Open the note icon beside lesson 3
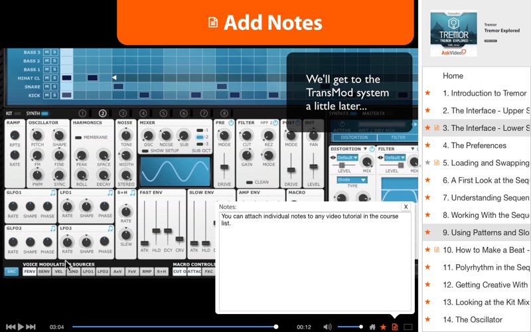Viewport: 531px width, 332px height. pyautogui.click(x=437, y=127)
